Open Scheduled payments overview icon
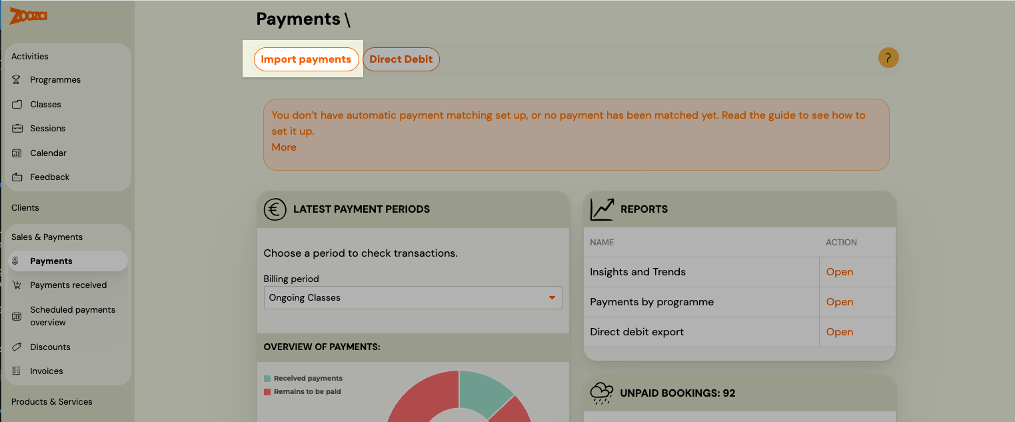 click(16, 315)
